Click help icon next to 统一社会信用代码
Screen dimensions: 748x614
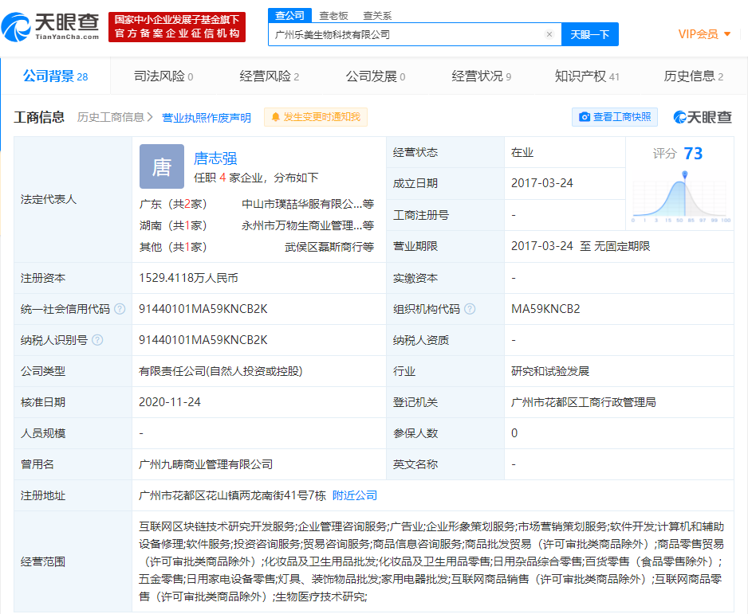click(x=120, y=309)
